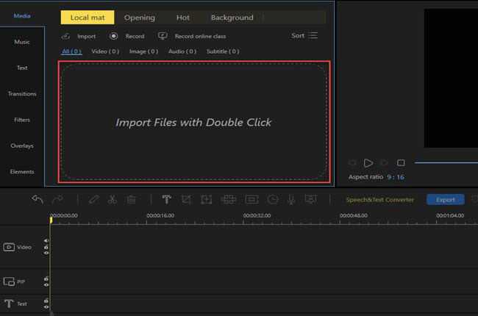Select the Crop tool in the toolbar
This screenshot has height=316, width=478.
tap(186, 199)
